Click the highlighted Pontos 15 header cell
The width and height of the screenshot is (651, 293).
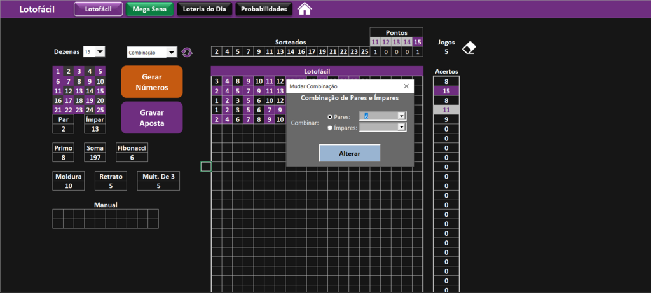point(418,42)
